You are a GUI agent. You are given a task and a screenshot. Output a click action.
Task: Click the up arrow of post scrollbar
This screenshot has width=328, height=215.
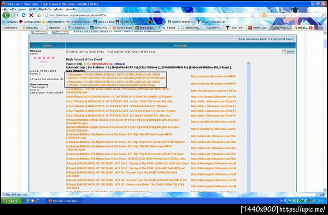(248, 63)
